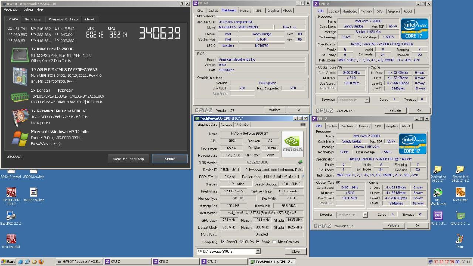This screenshot has height=266, width=473.
Task: Click the Bus Interface question mark icon
Action: (302, 177)
